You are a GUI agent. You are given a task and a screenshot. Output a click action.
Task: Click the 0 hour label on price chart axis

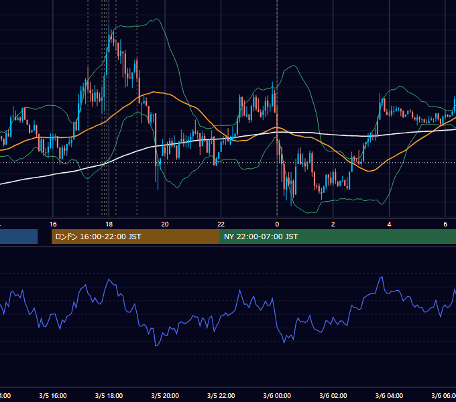pos(277,224)
